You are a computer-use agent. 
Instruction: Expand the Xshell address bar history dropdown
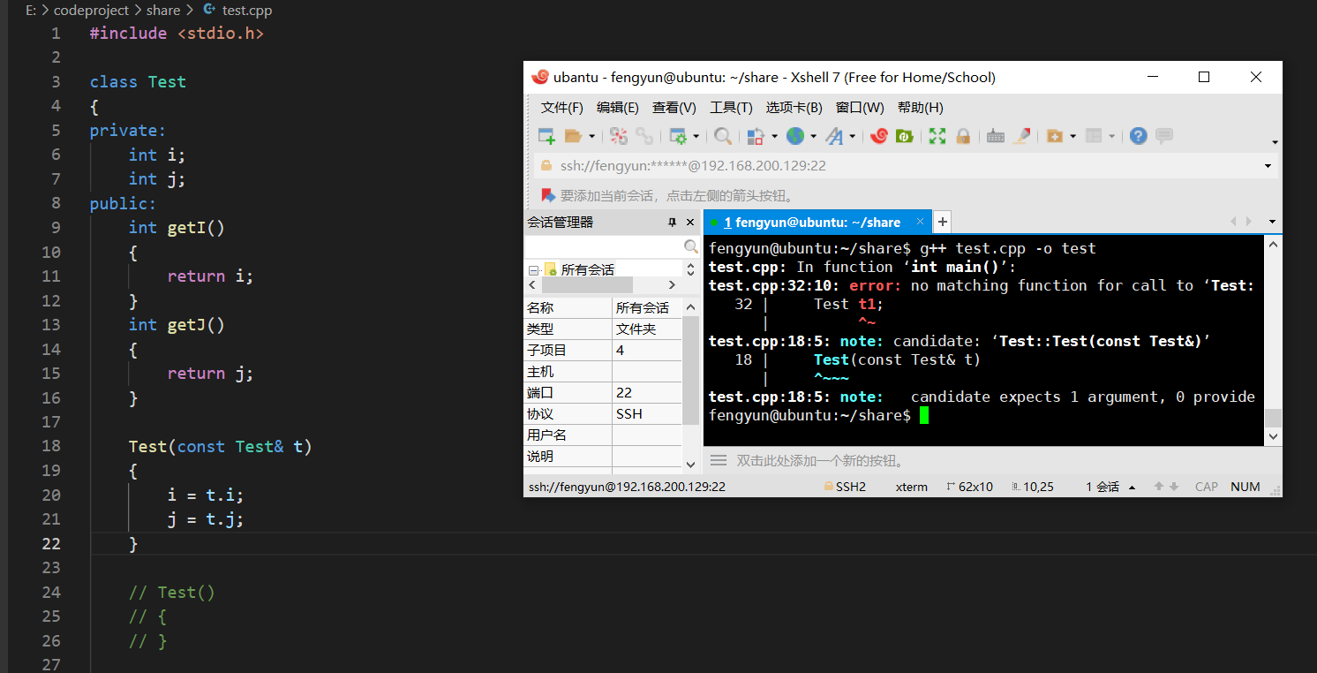(x=1268, y=166)
